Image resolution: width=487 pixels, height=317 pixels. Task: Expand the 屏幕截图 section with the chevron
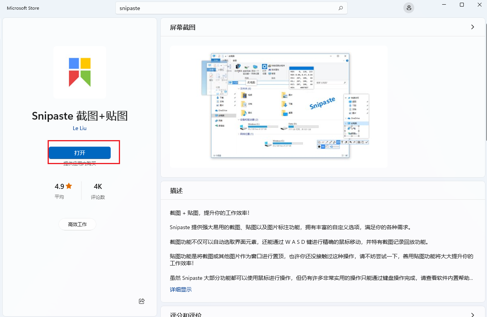tap(472, 27)
